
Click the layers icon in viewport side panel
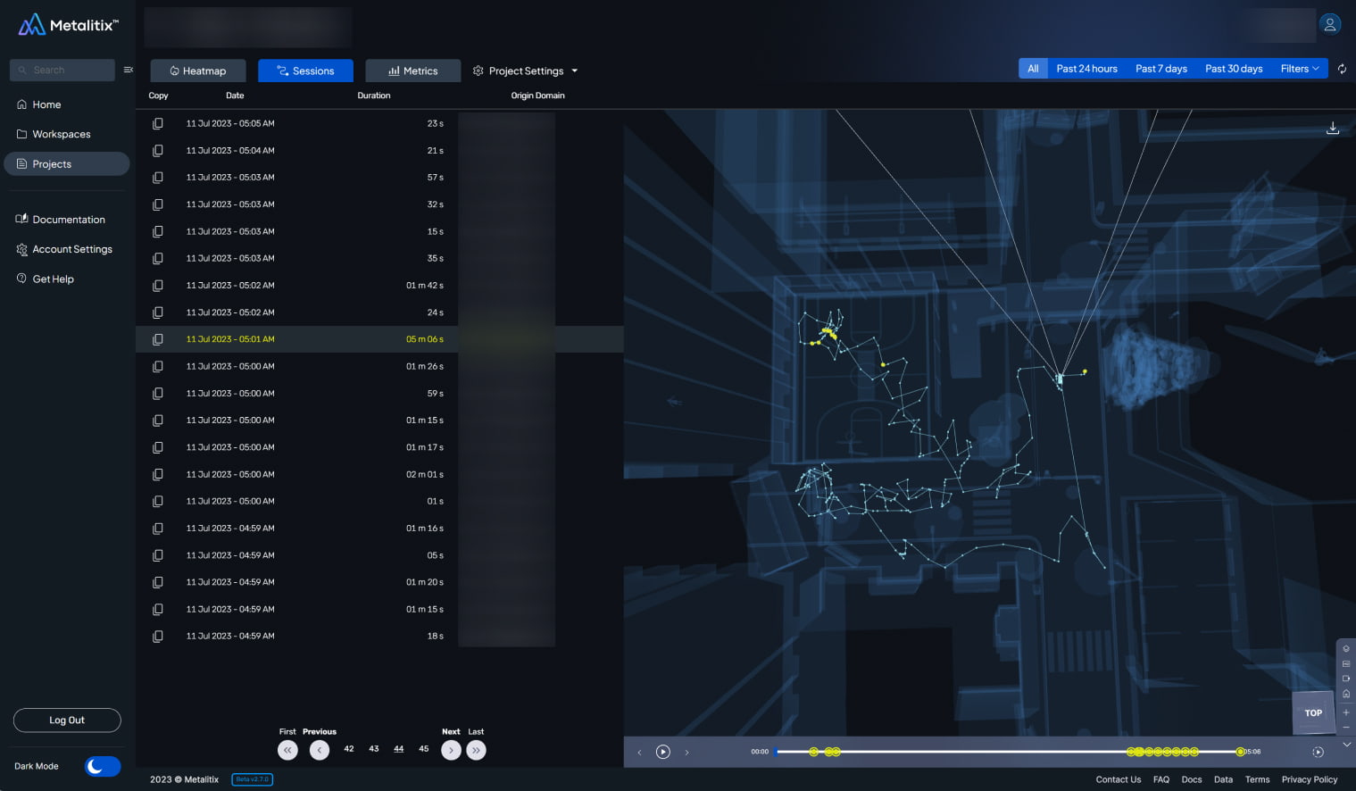pos(1346,648)
